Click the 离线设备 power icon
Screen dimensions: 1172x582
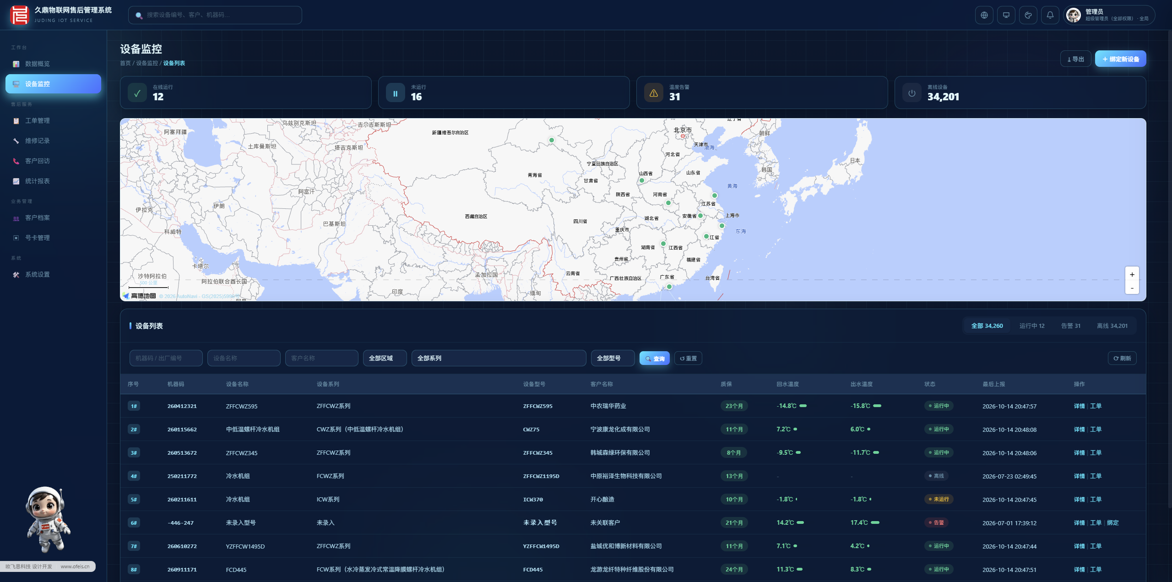(912, 93)
